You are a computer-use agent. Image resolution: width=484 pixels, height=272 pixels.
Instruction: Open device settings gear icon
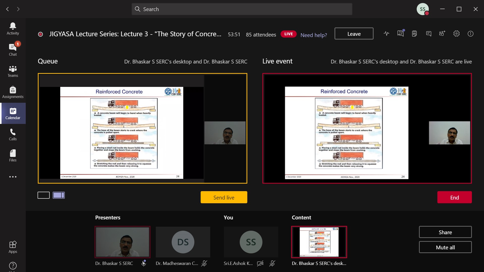point(457,33)
